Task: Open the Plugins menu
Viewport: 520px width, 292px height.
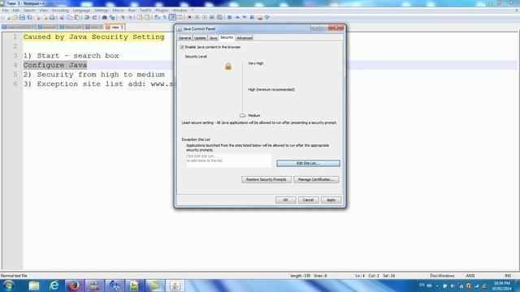Action: click(x=162, y=11)
